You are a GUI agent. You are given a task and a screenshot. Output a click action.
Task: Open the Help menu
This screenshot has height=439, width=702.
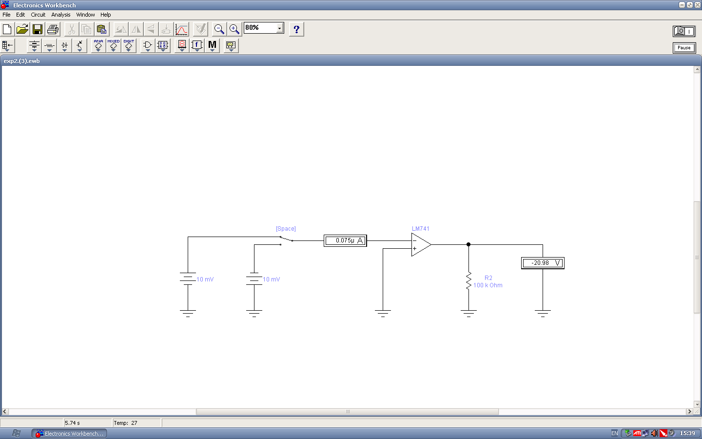click(x=106, y=15)
